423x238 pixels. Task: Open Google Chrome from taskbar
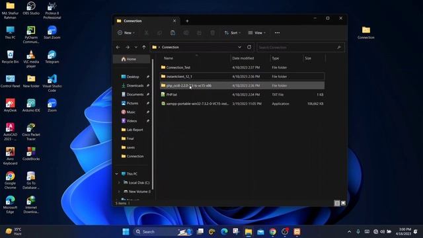pos(273,231)
